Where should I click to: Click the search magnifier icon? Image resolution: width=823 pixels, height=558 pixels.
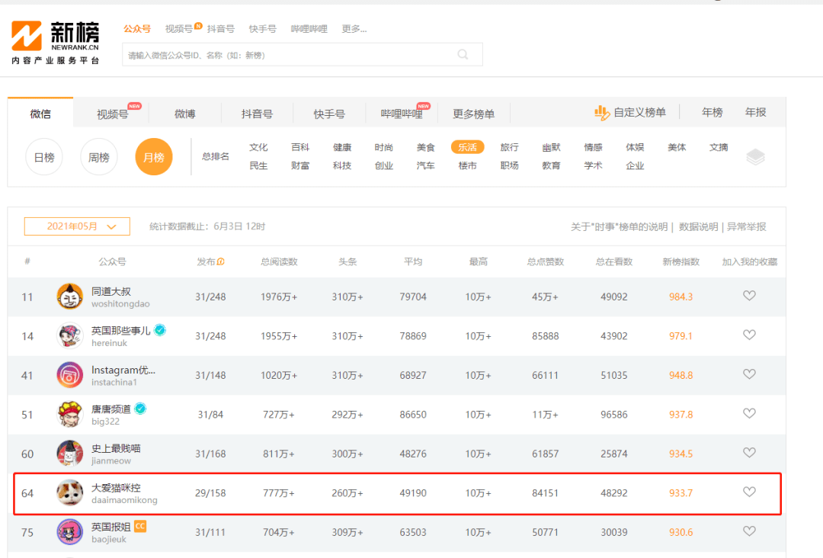(463, 55)
